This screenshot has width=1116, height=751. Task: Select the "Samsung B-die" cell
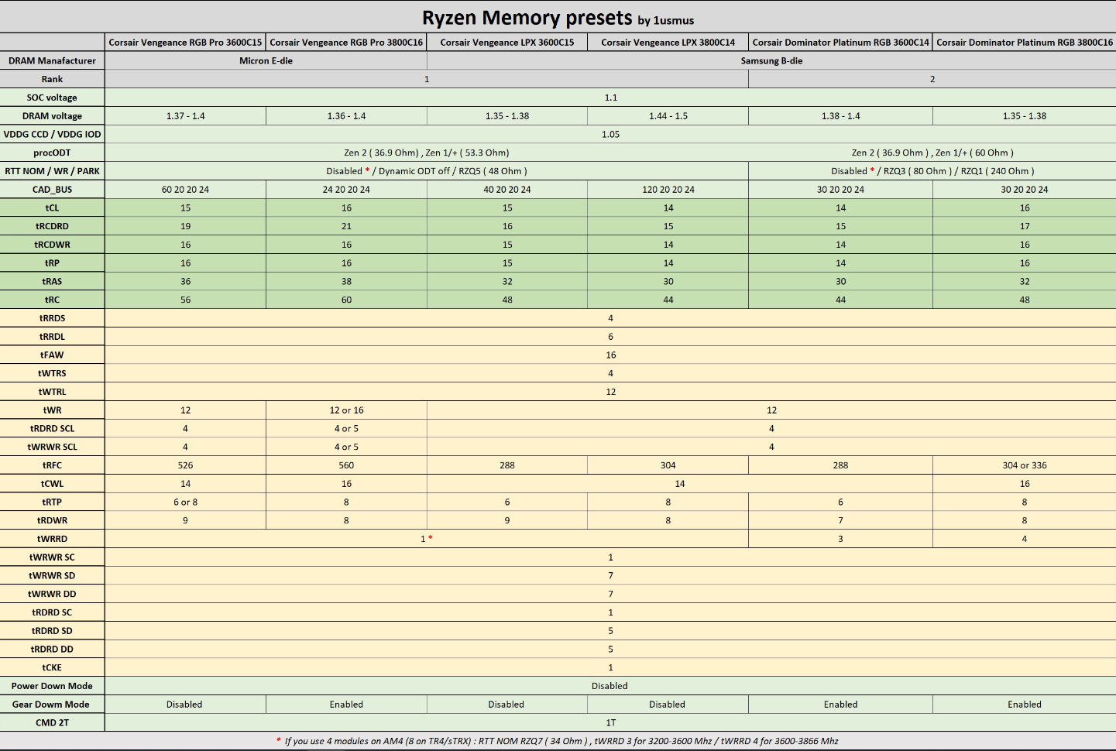click(771, 60)
